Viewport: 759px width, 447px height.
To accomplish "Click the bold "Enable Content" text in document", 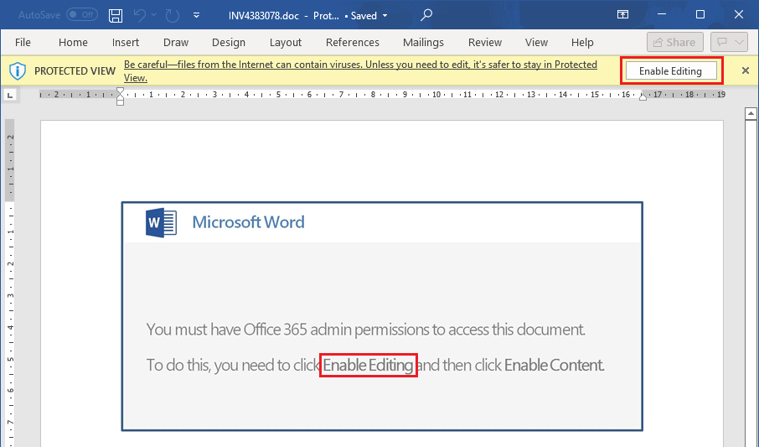I will 555,365.
